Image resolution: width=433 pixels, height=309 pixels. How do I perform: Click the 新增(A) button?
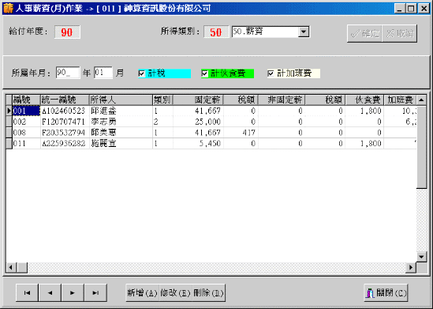point(142,292)
